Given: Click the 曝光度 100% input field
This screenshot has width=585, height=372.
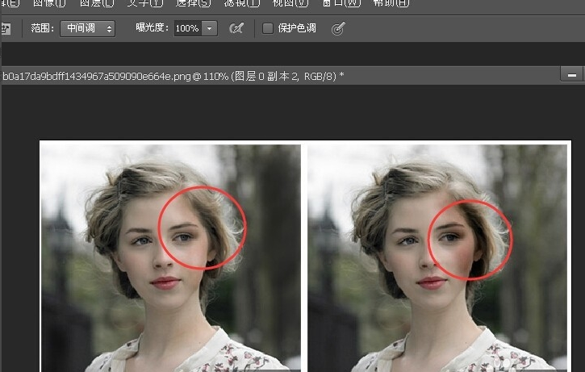Looking at the screenshot, I should 186,28.
